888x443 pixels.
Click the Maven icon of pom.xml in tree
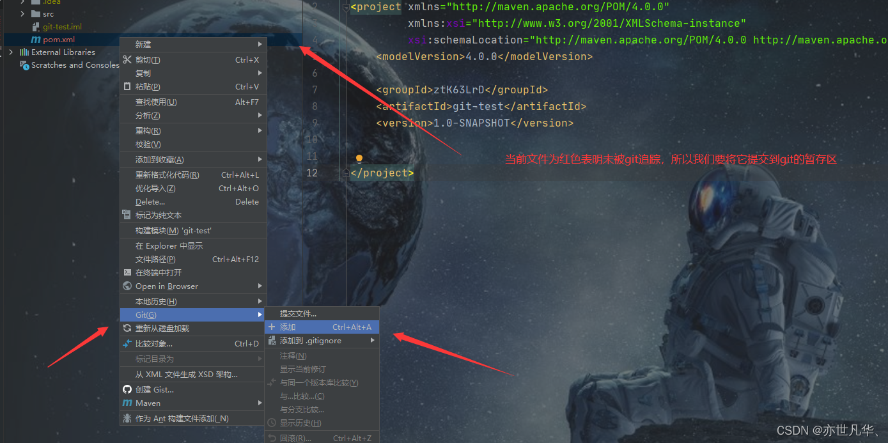click(36, 40)
